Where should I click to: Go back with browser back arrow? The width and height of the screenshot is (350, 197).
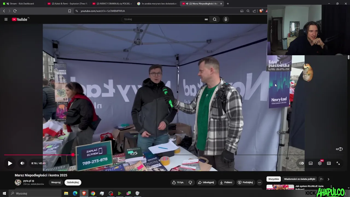[4, 11]
